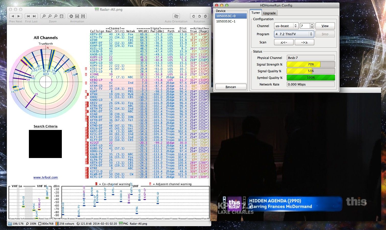
Task: Rotate image clockwise
Action: click(194, 16)
